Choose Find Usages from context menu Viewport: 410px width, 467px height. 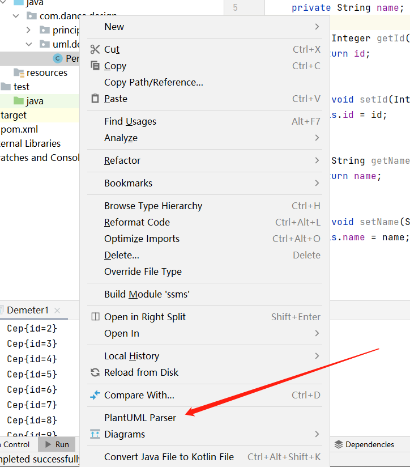pyautogui.click(x=204, y=121)
